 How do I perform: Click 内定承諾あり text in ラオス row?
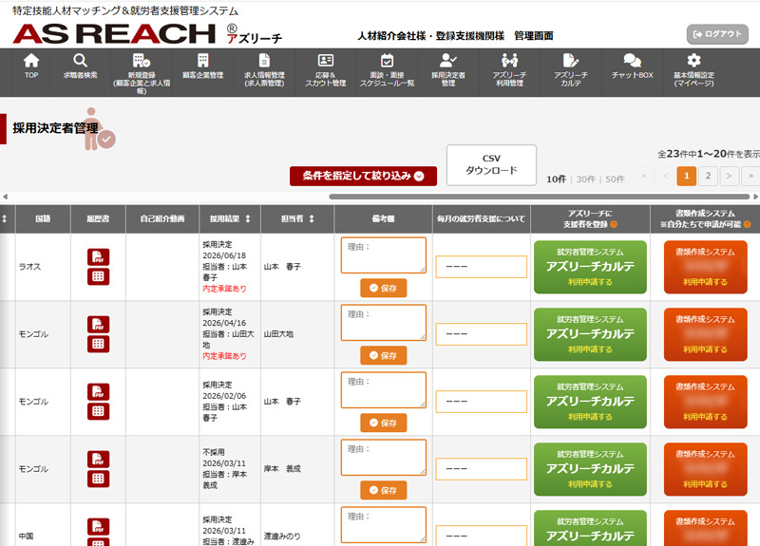coord(224,289)
